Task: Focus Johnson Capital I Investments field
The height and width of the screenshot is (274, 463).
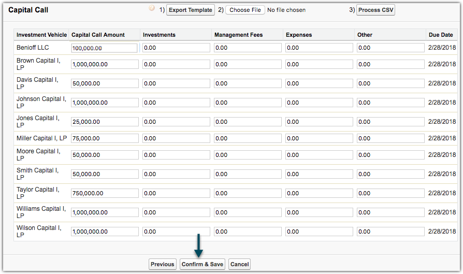Action: click(x=176, y=103)
